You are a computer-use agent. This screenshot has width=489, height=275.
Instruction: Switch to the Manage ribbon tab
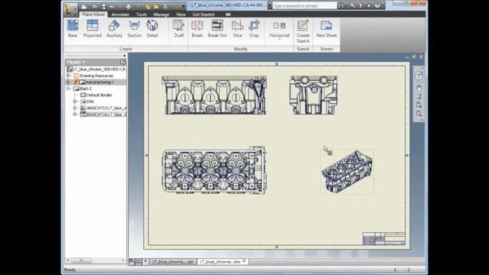(x=161, y=15)
